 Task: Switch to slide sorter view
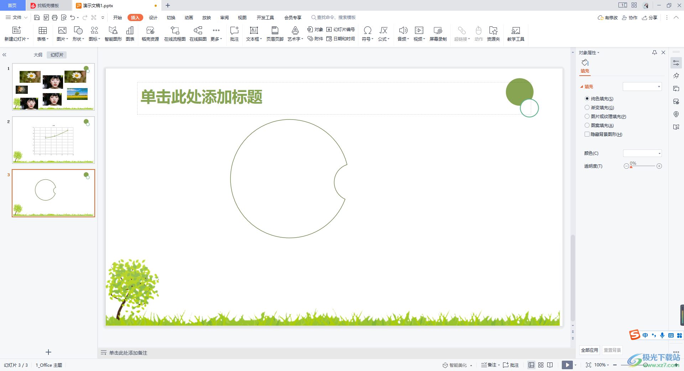[x=541, y=365]
